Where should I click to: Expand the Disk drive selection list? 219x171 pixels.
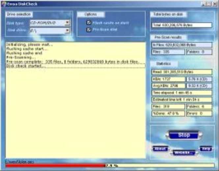point(67,31)
